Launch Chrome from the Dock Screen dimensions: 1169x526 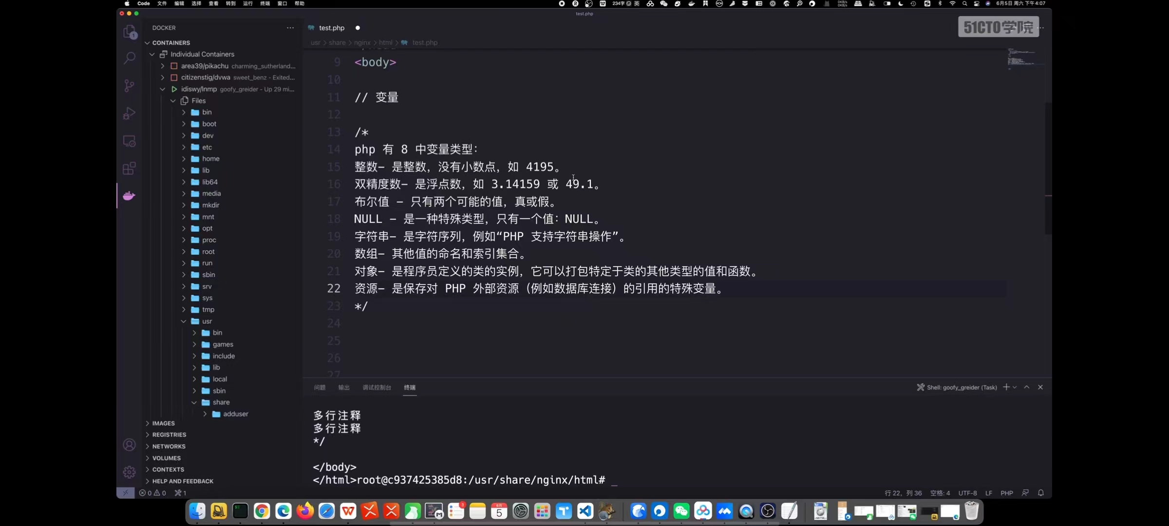262,511
